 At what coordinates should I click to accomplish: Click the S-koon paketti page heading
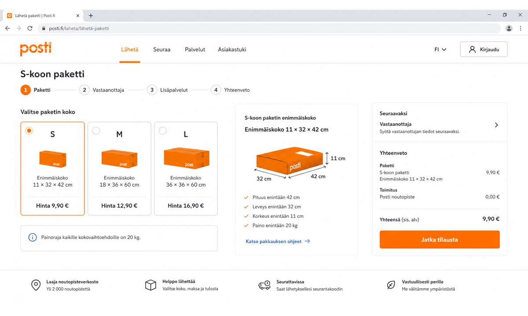pyautogui.click(x=52, y=74)
